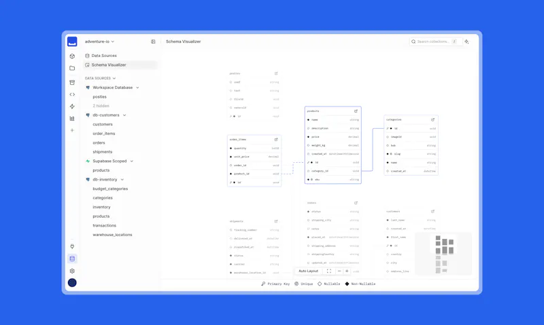Open the plug integrations icon

72,246
